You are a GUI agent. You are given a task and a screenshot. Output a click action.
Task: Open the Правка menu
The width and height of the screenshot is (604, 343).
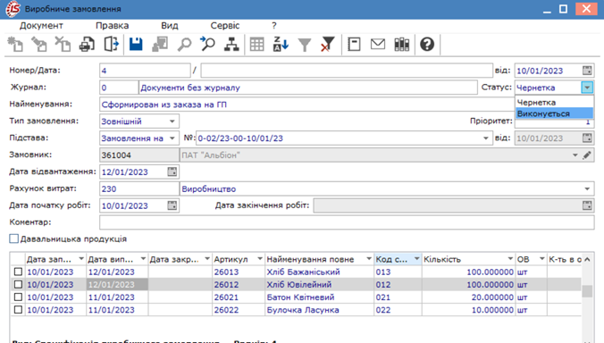112,25
